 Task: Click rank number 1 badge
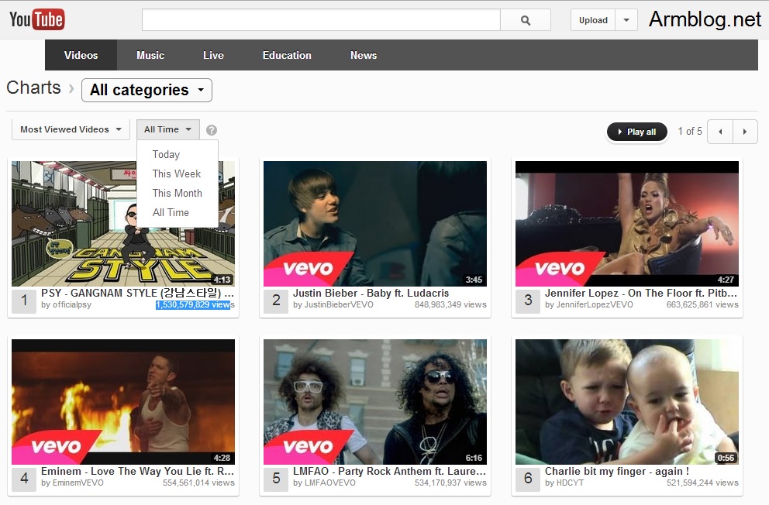[25, 301]
